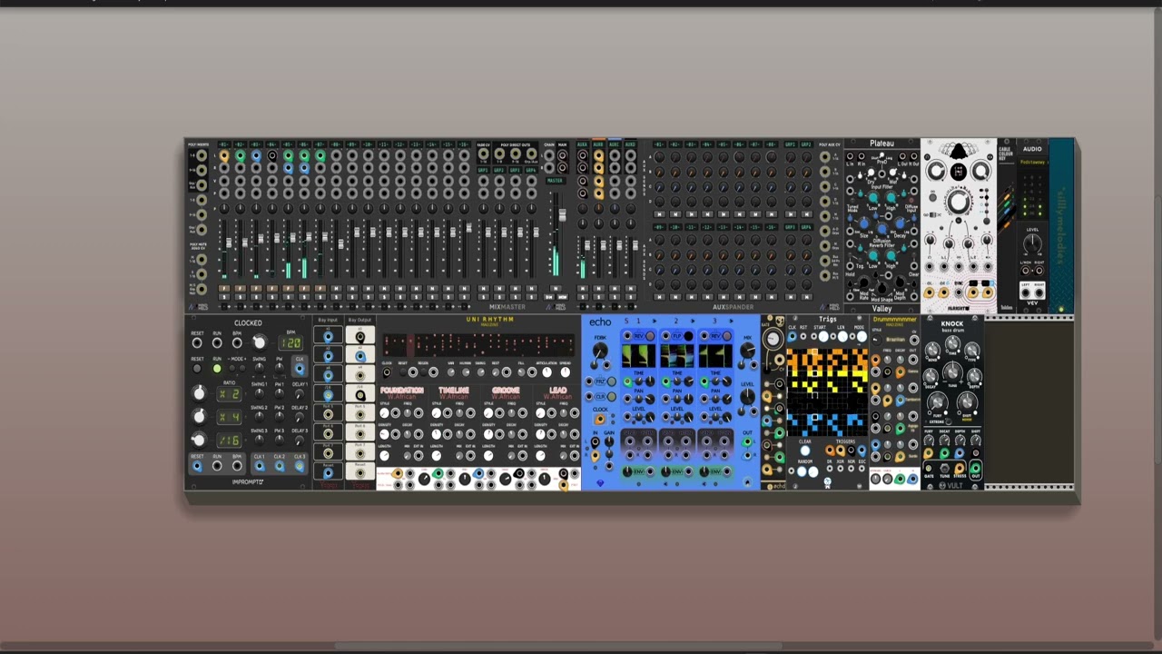Click the top RUN button in Clocked
Viewport: 1162px width, 654px height.
(x=217, y=343)
